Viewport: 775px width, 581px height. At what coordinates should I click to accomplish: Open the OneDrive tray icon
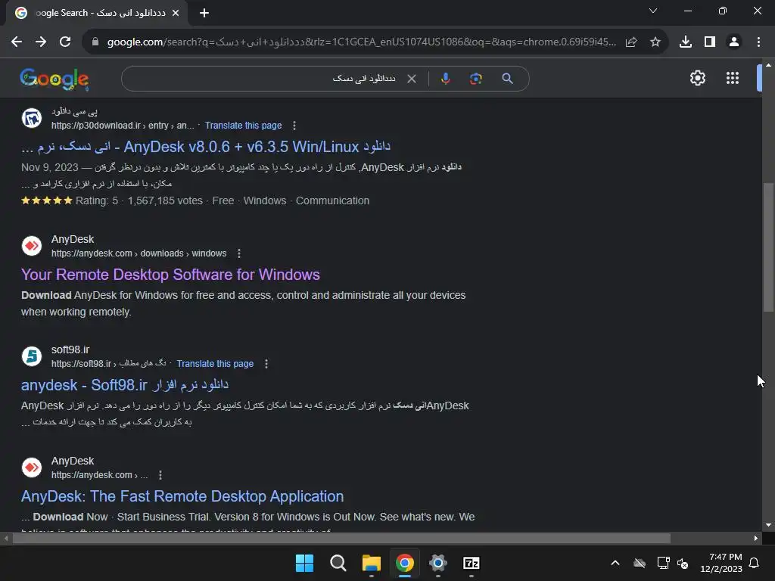[640, 563]
